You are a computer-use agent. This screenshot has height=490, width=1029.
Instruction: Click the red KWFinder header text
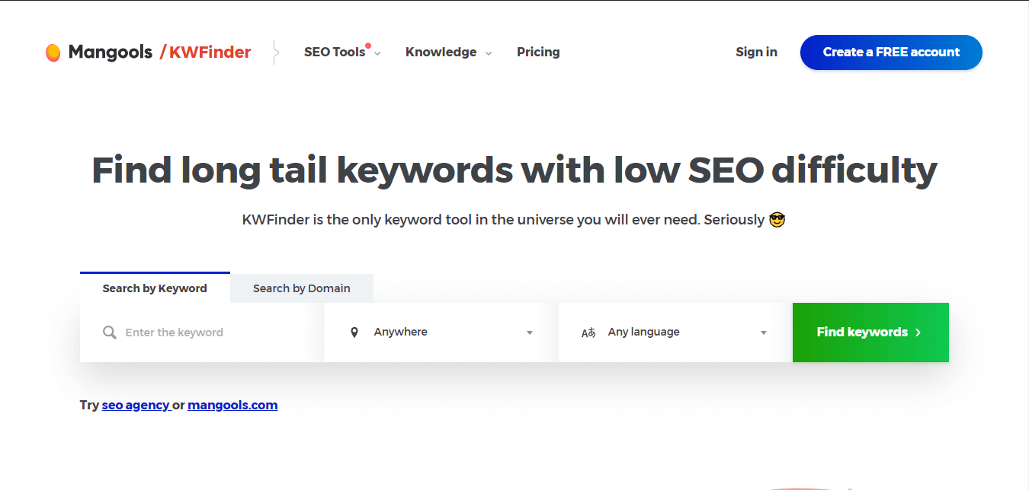(x=210, y=52)
